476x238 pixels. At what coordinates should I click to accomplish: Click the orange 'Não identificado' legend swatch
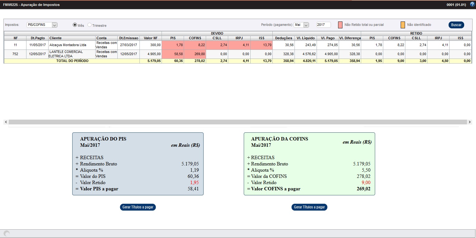(x=403, y=25)
